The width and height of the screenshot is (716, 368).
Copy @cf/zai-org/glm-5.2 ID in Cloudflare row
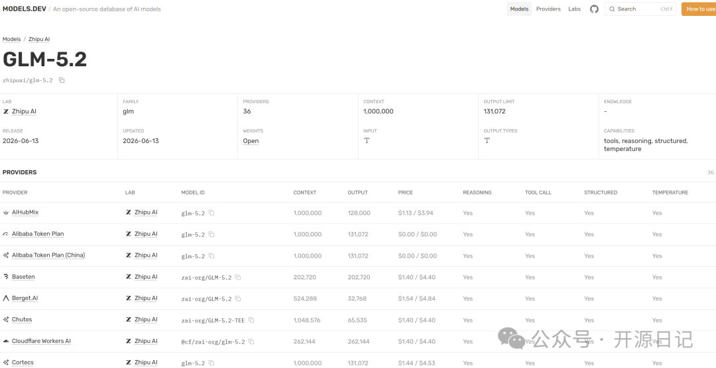pyautogui.click(x=251, y=342)
